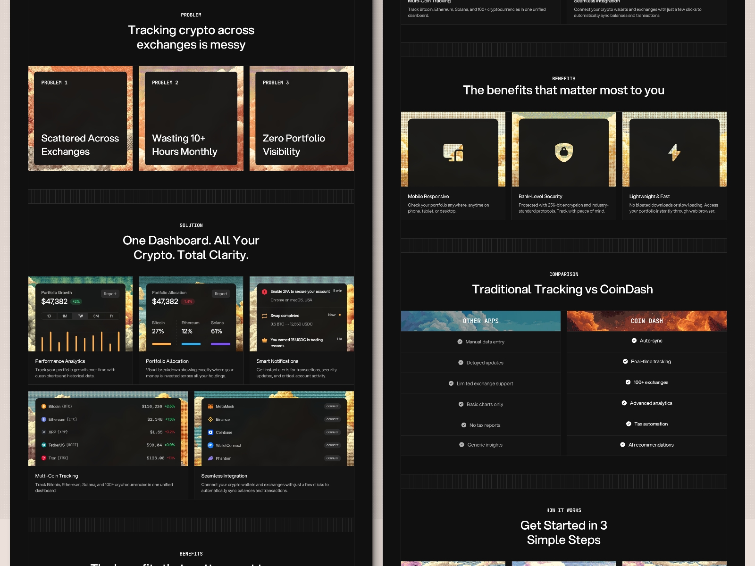The image size is (755, 566).
Task: Click the Phantom ghost wallet icon
Action: click(211, 458)
